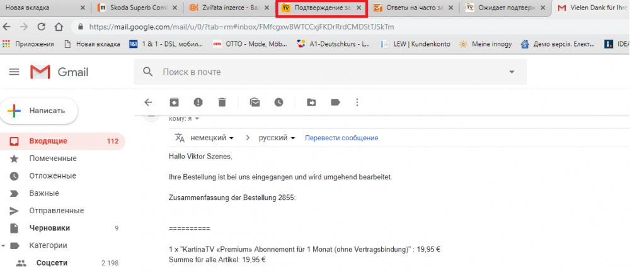Click the Перевести сообщение link

pos(341,138)
